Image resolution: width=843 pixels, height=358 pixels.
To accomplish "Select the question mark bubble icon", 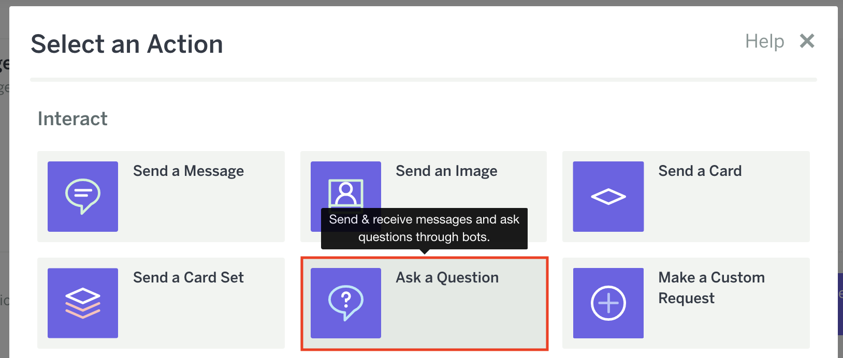I will 346,303.
